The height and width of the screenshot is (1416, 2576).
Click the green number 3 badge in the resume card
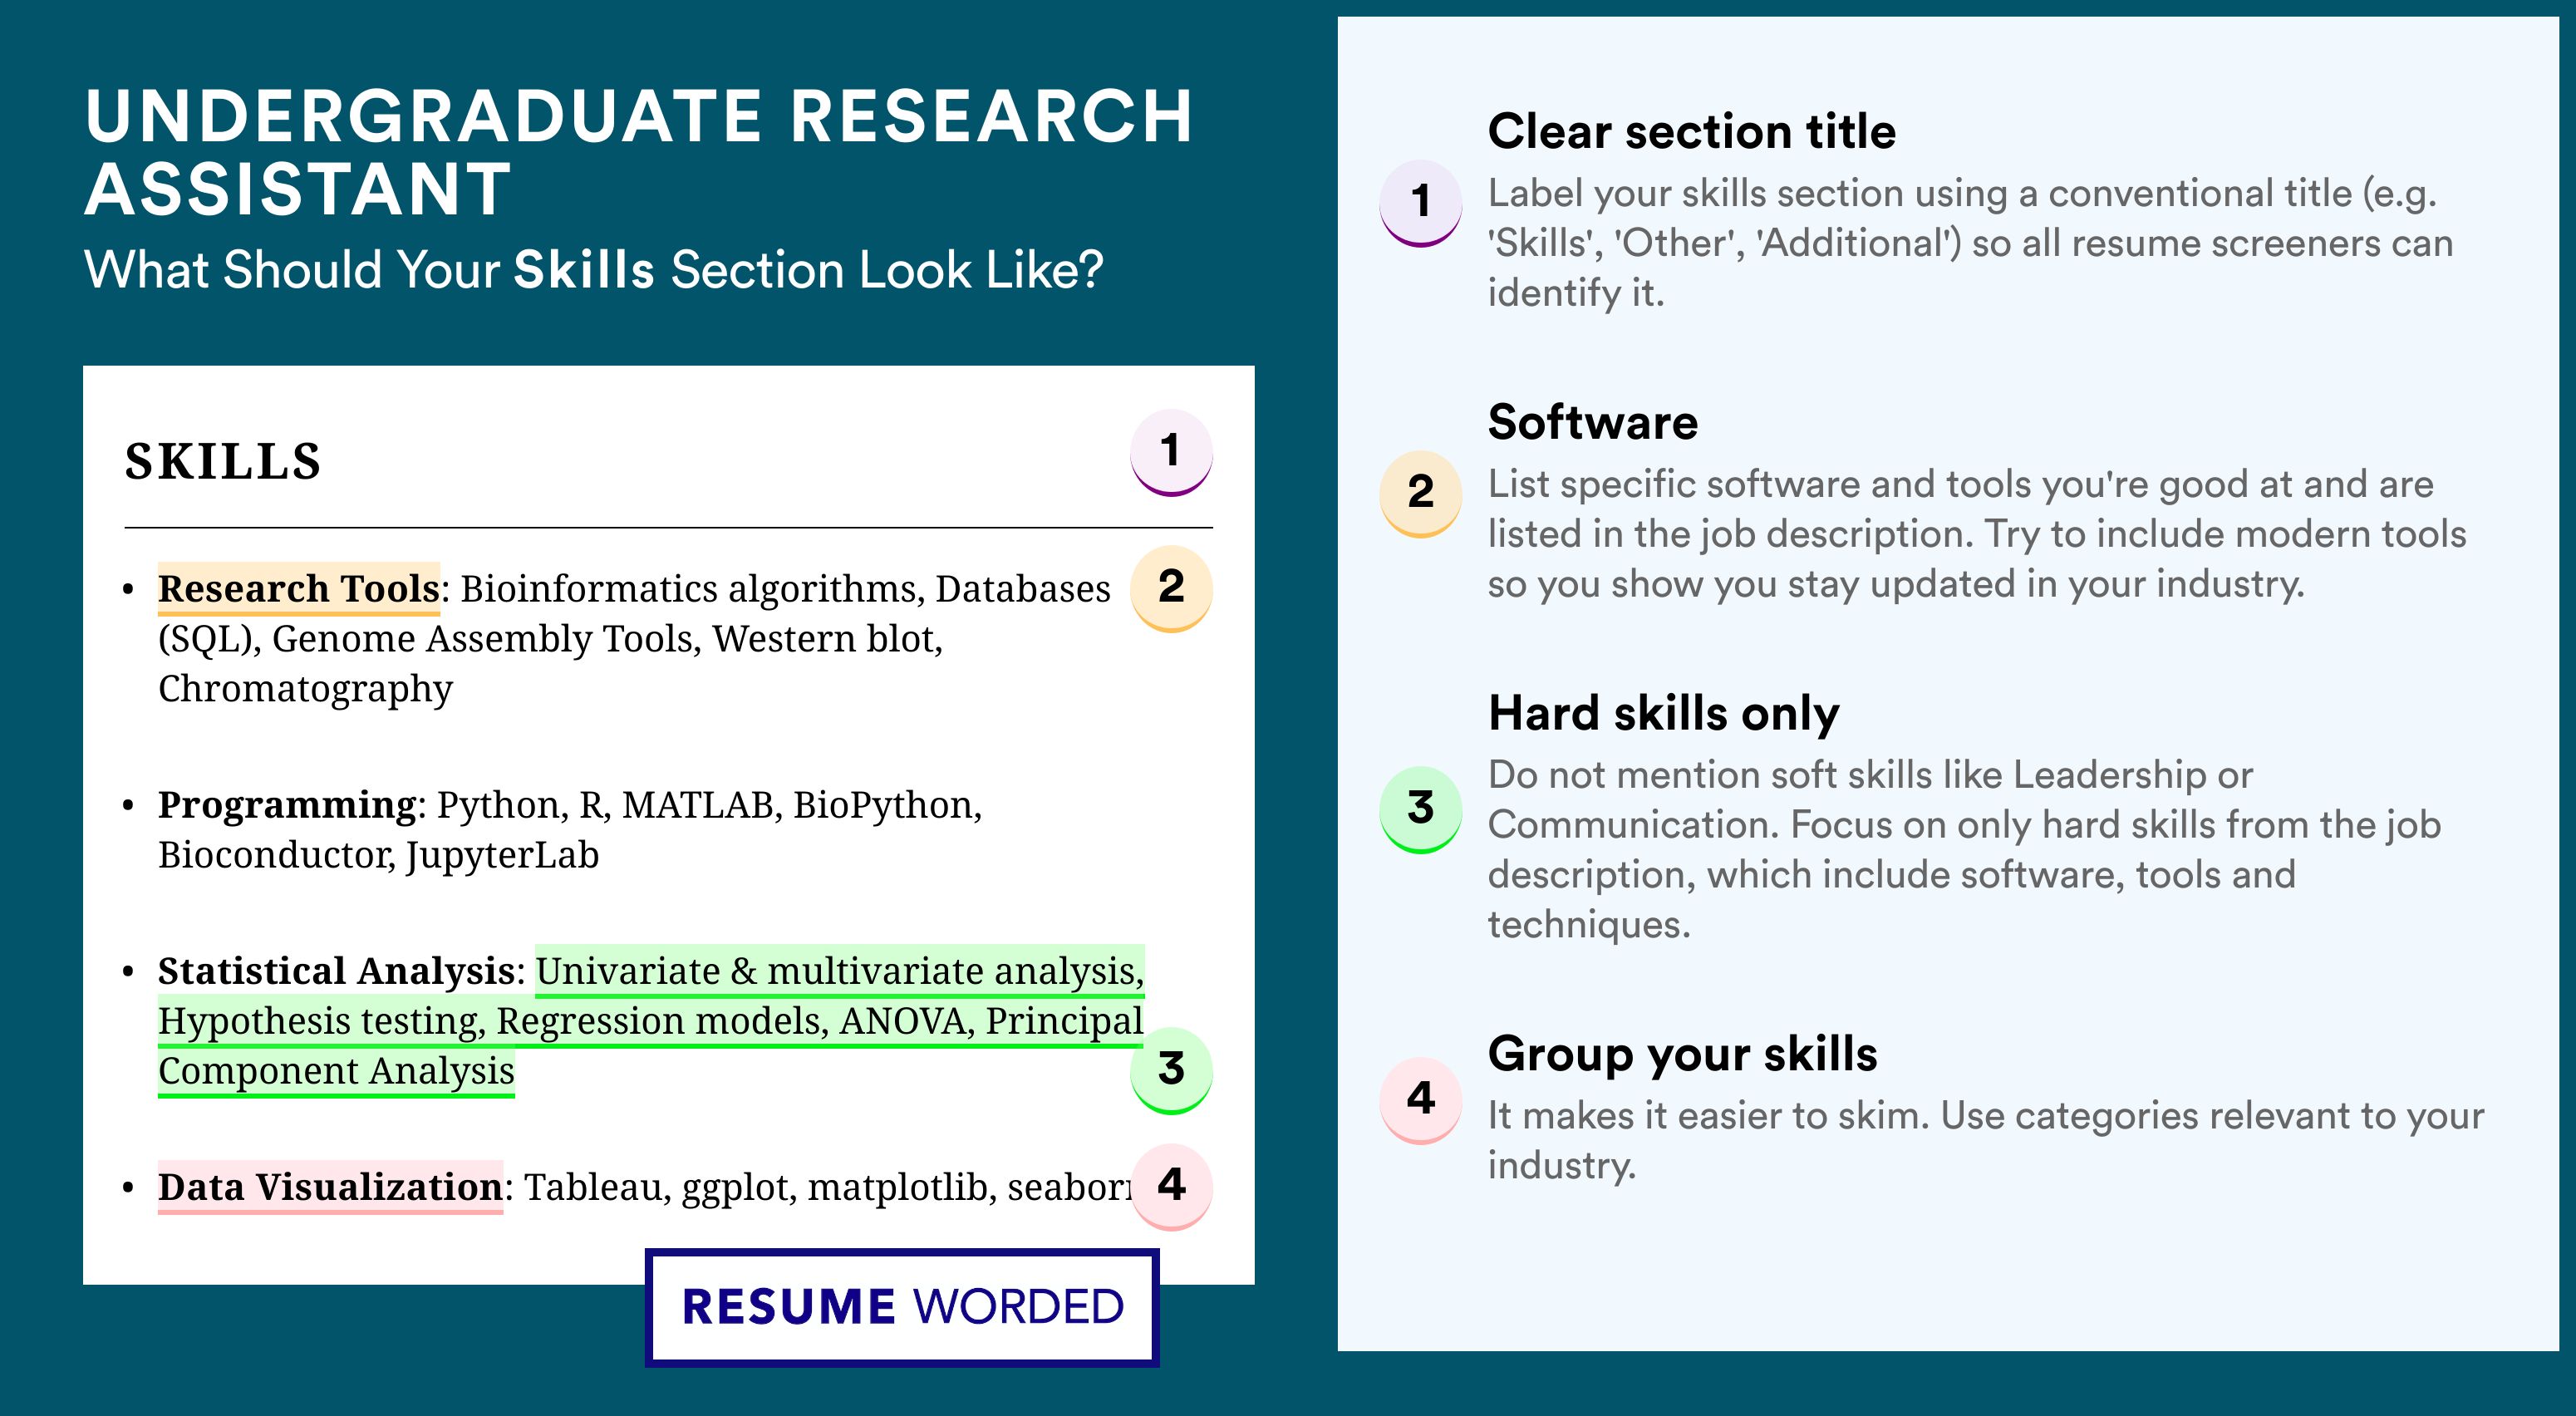coord(1171,1070)
